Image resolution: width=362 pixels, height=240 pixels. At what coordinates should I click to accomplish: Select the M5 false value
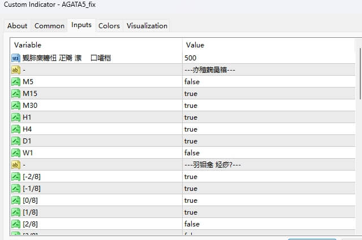(x=269, y=82)
